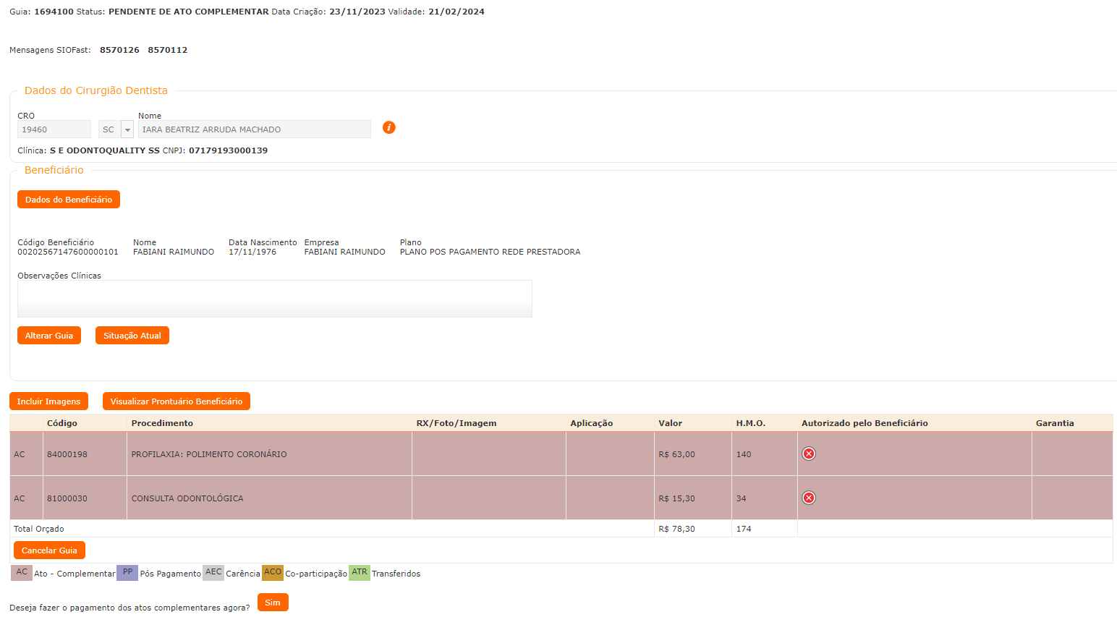Click in the Observações Clínicas text area
Screen dimensions: 1117x638
point(274,299)
